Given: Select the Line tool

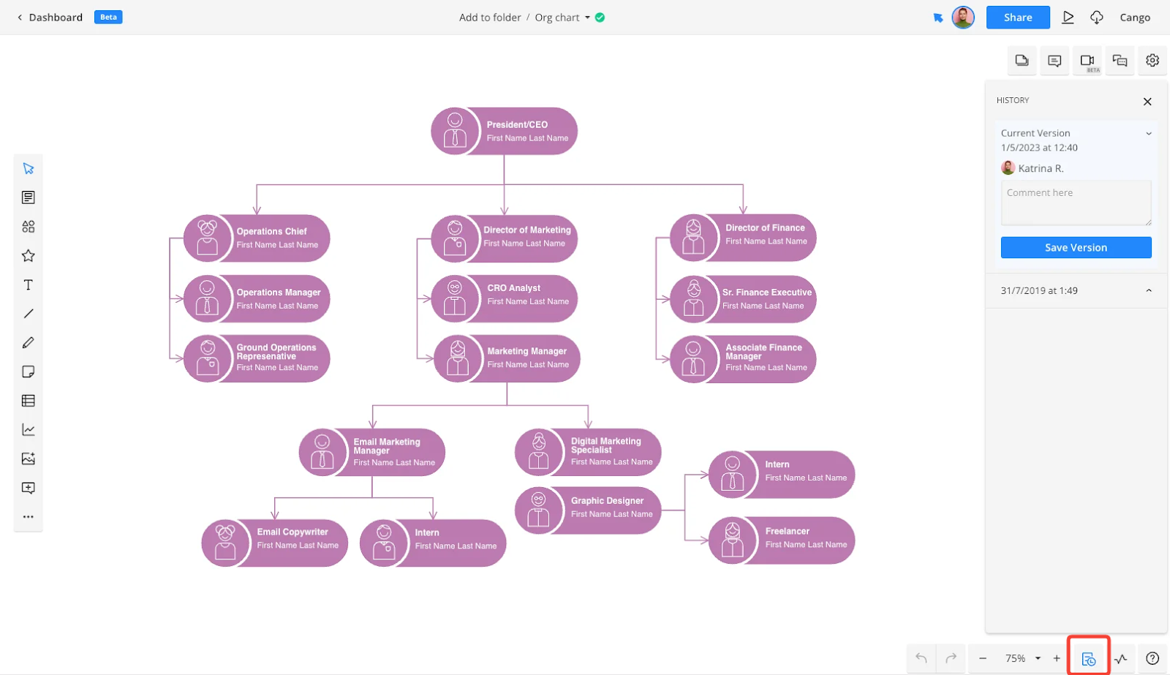Looking at the screenshot, I should [28, 313].
